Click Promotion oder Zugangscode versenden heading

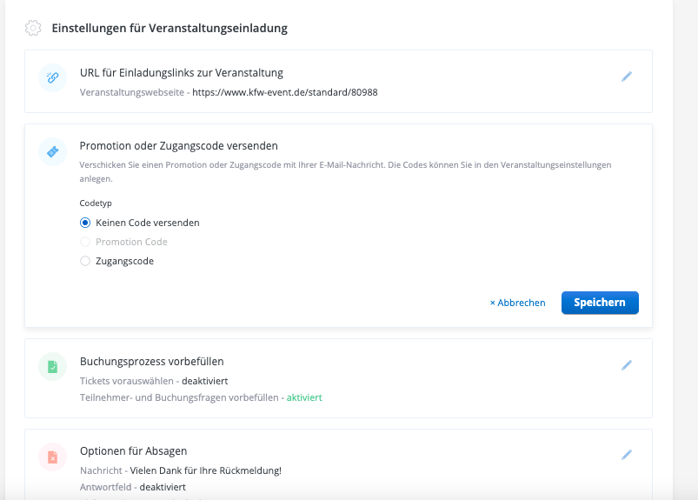click(178, 145)
